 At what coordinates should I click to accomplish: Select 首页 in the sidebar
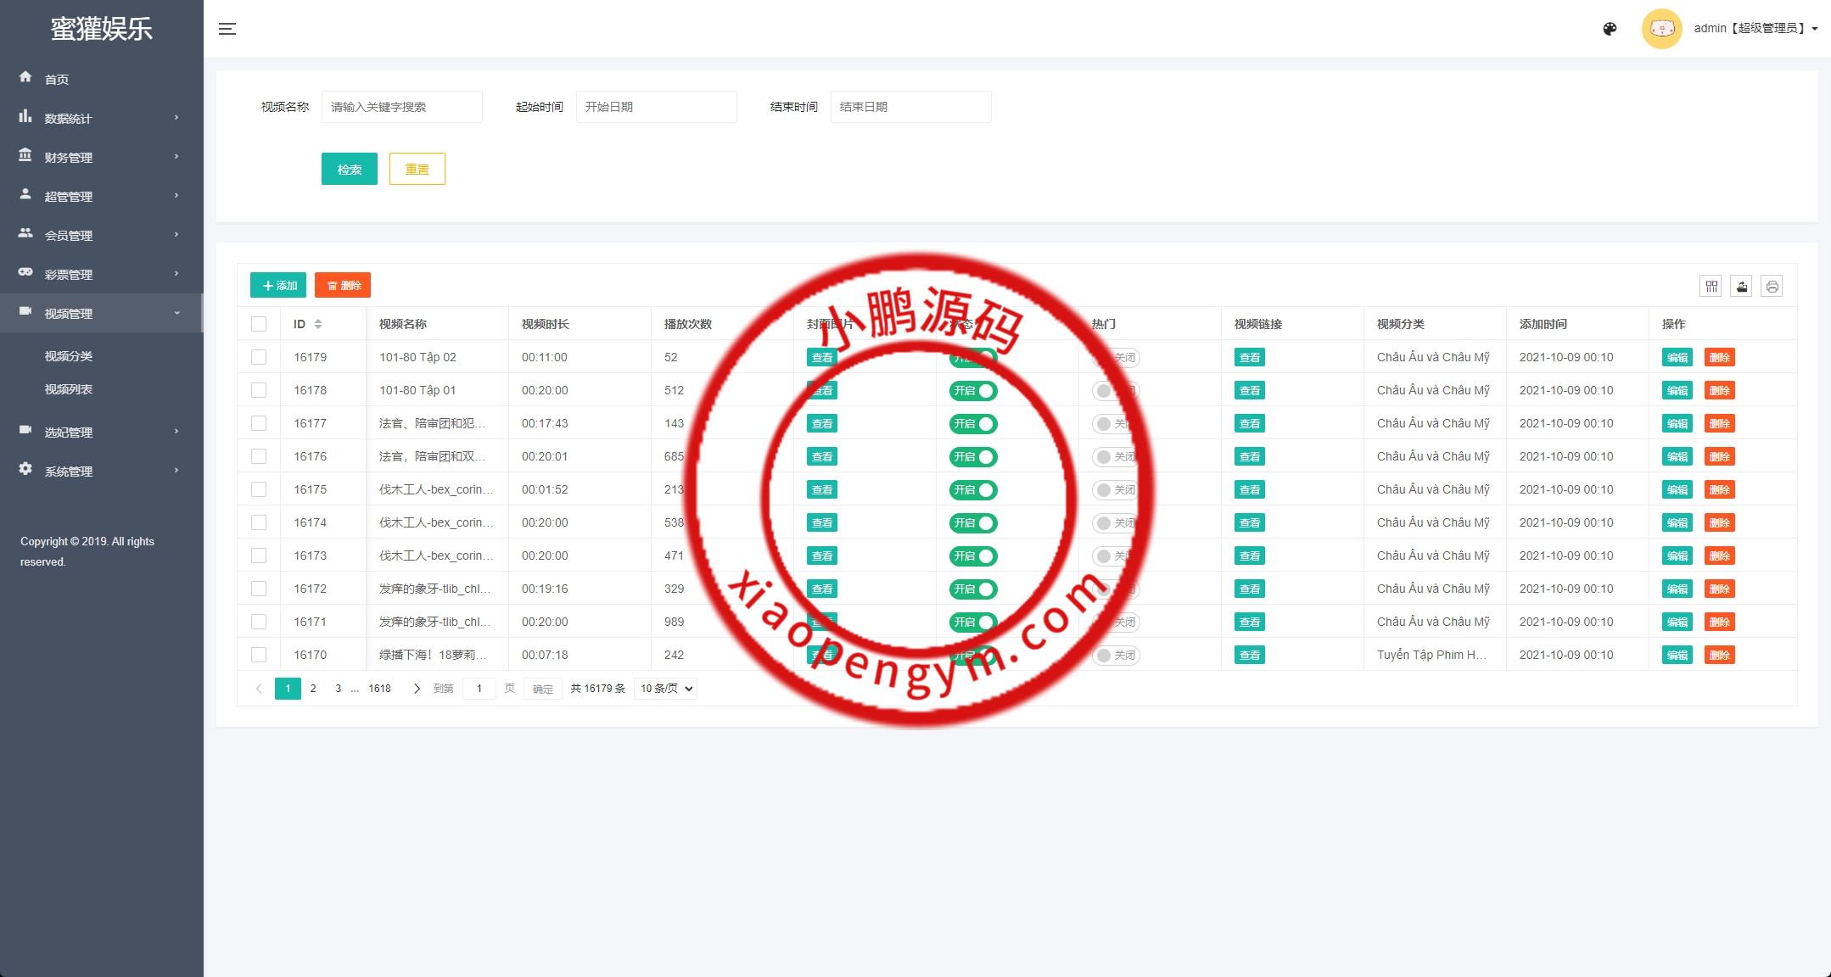(x=57, y=80)
